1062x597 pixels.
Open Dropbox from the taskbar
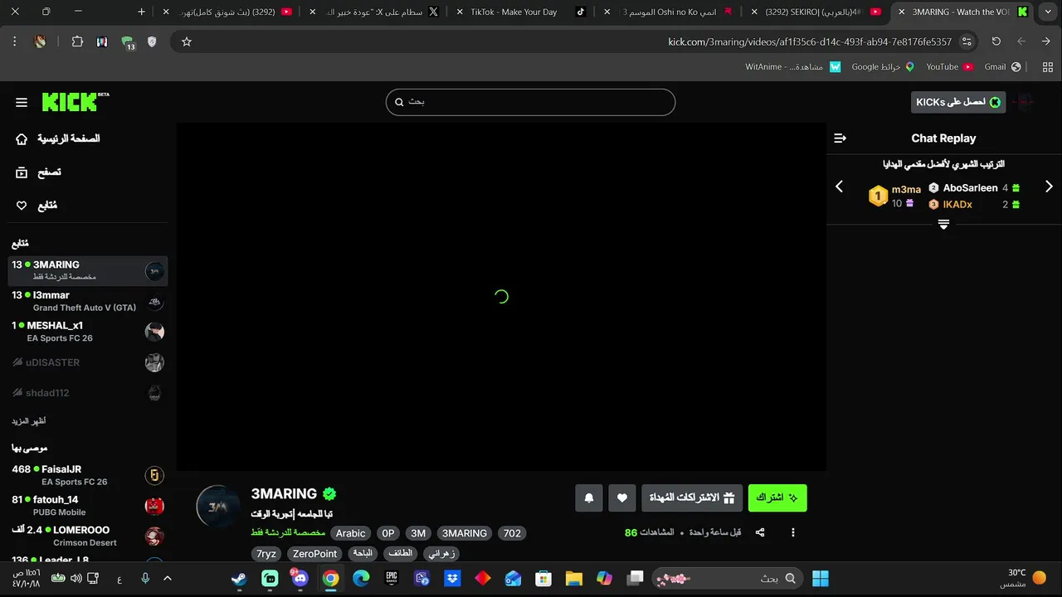[452, 579]
